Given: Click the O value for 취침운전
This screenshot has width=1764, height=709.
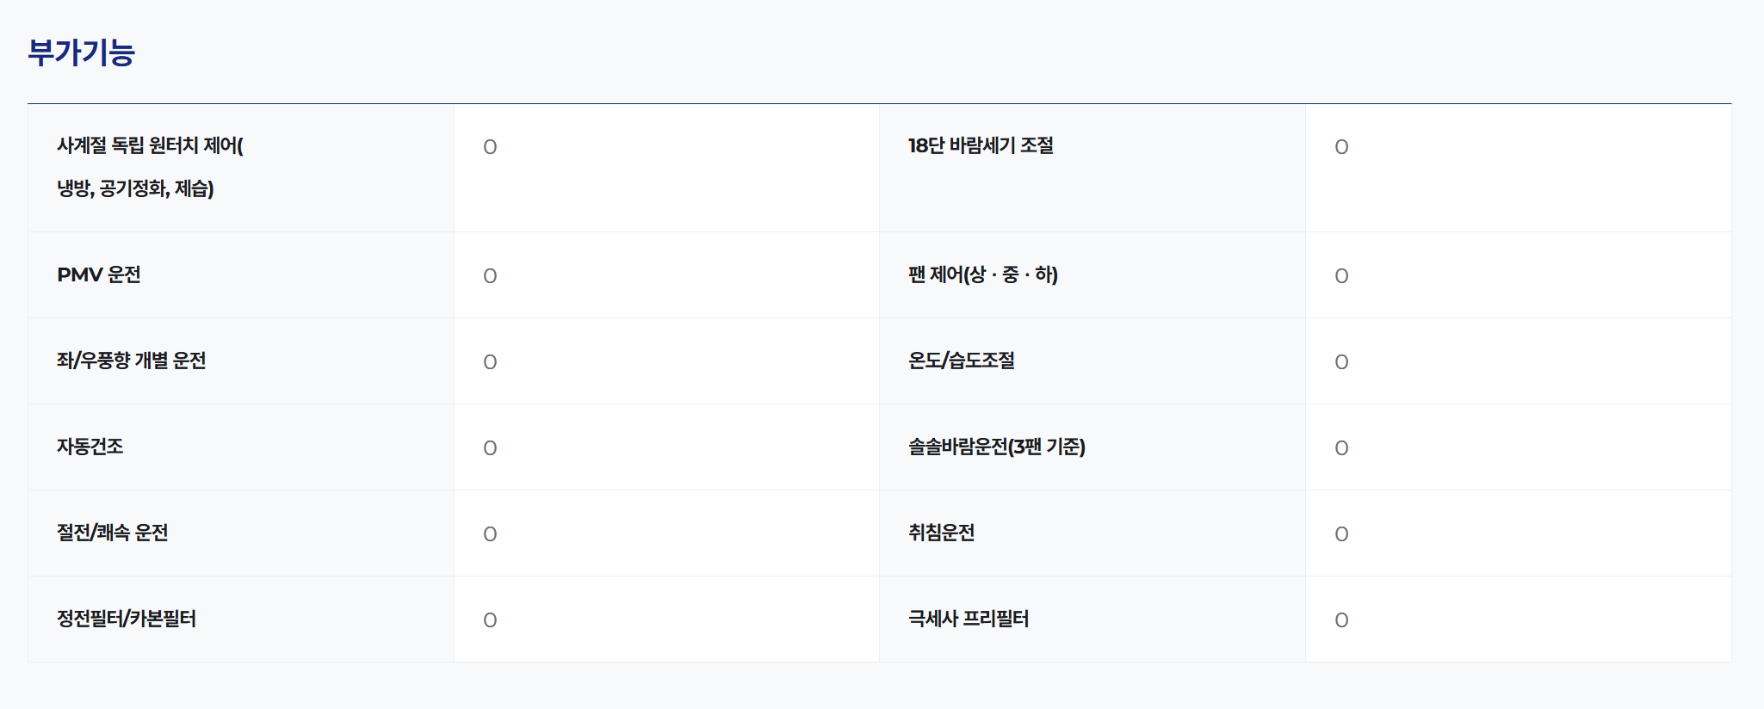Looking at the screenshot, I should click(x=1341, y=534).
